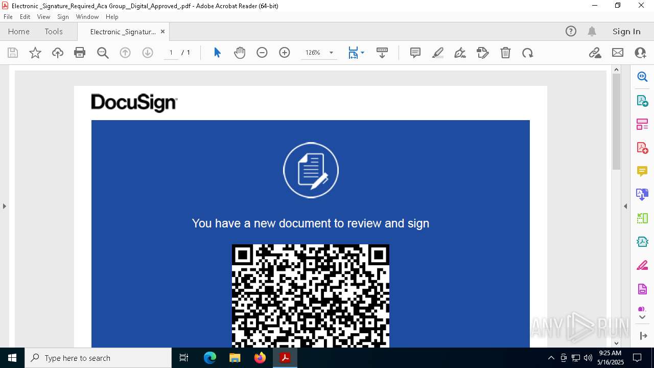The image size is (654, 368).
Task: Click the taskbar search box
Action: coord(98,358)
